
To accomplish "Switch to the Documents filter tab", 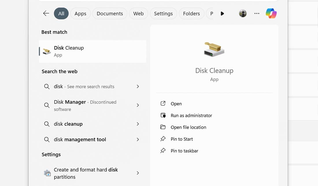I will point(110,14).
